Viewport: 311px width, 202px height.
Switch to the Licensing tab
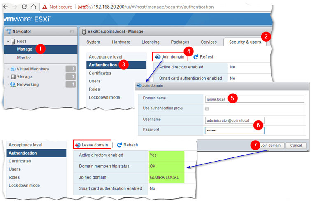[150, 42]
